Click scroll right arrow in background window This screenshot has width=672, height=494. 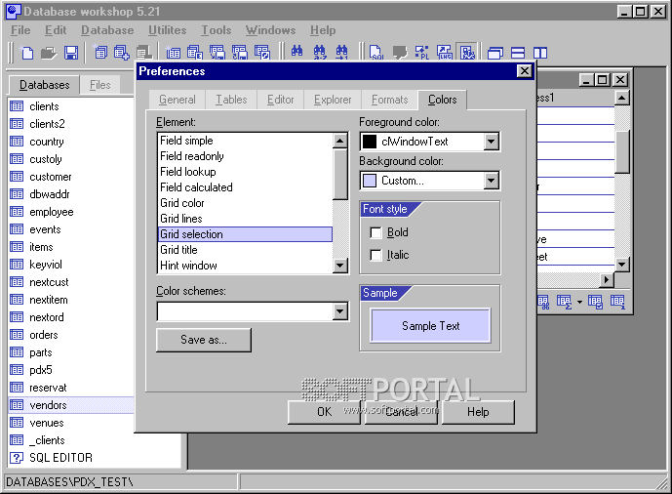(x=606, y=280)
